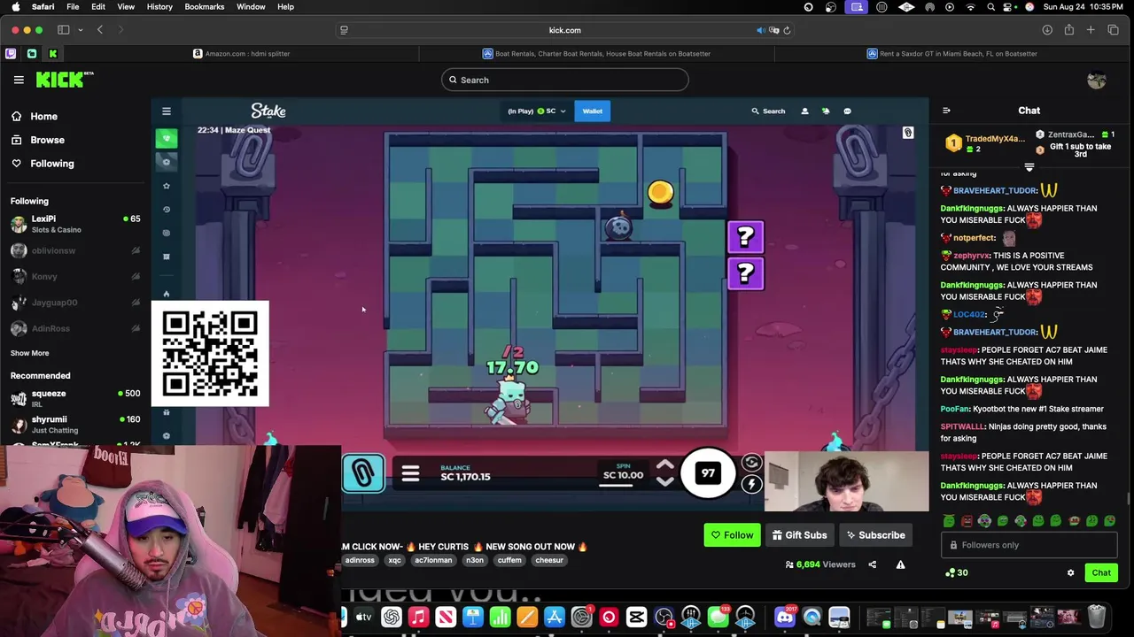Switch to Boat Rentals Boatsetter tab
The height and width of the screenshot is (637, 1134).
(596, 54)
